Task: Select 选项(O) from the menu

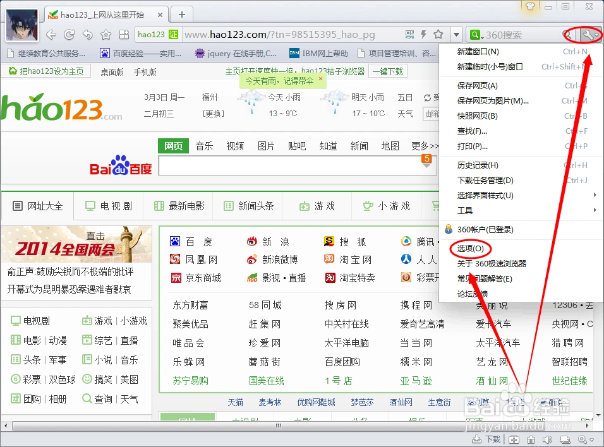Action: pyautogui.click(x=470, y=249)
